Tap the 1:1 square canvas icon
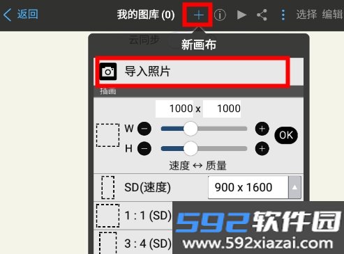Image resolution: width=344 pixels, height=254 pixels. (107, 216)
